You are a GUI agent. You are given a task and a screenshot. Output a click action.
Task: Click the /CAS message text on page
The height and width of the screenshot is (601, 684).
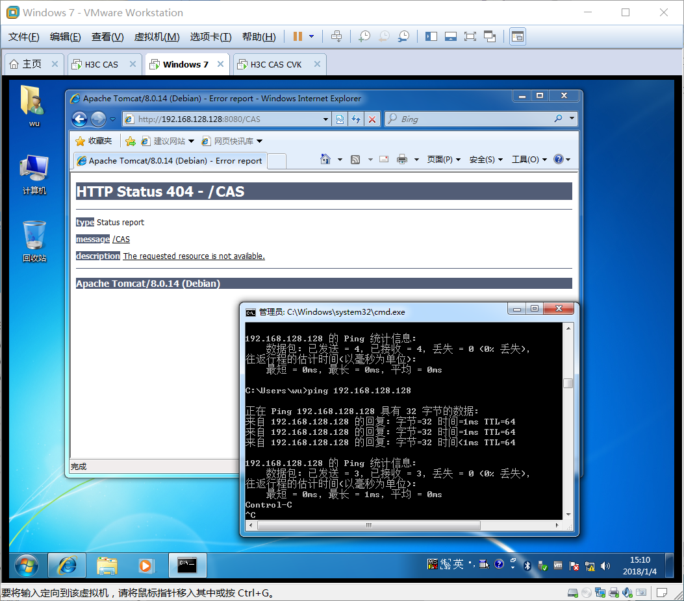(x=121, y=239)
